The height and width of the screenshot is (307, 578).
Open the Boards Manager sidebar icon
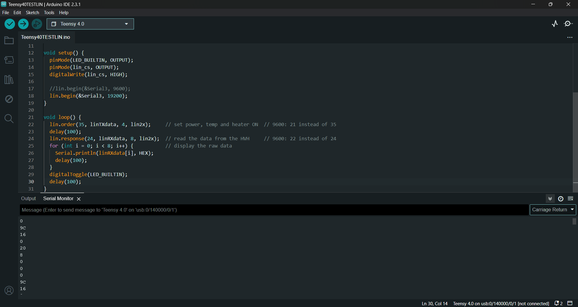click(x=9, y=60)
